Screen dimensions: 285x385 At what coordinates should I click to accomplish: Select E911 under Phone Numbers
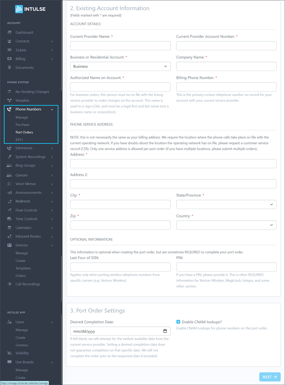(19, 140)
